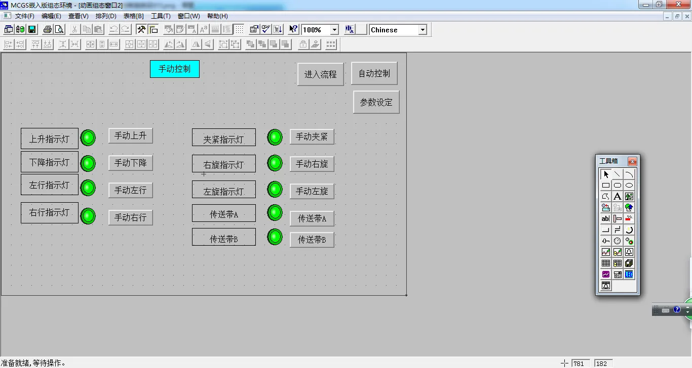
Task: Open the 工具(T) menu
Action: pos(161,16)
